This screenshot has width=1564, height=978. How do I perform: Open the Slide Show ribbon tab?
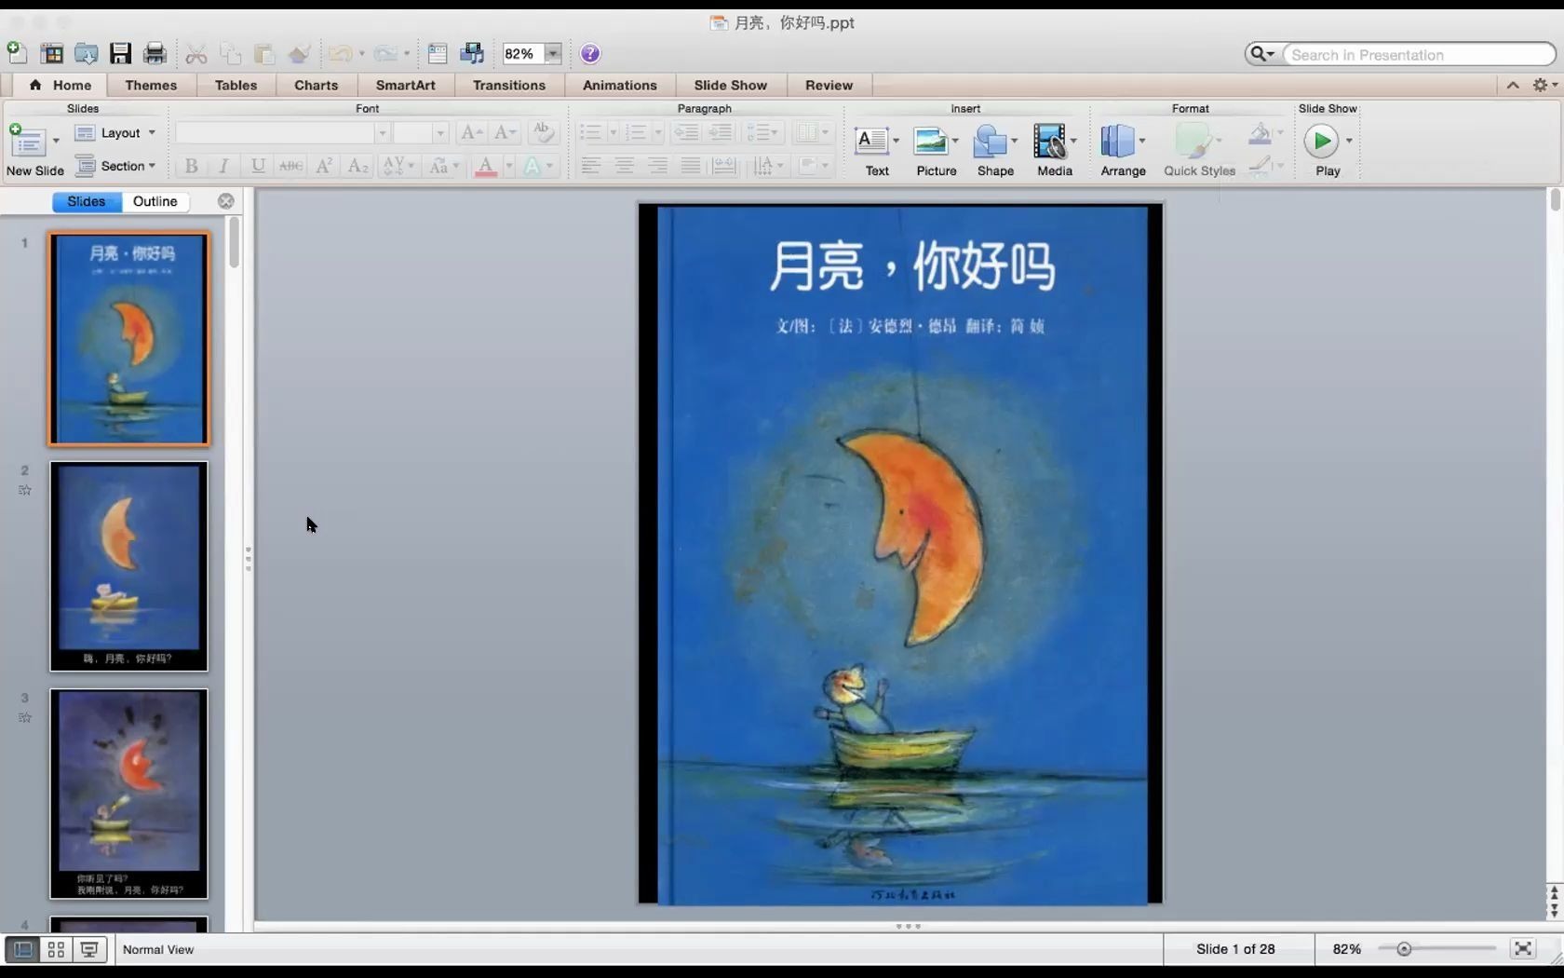tap(731, 85)
